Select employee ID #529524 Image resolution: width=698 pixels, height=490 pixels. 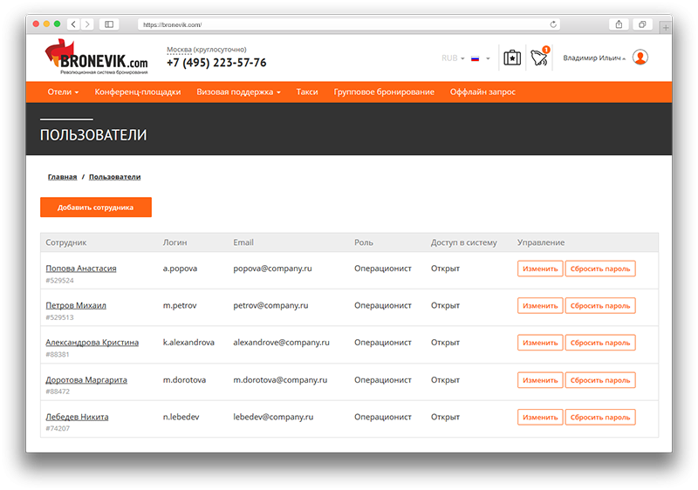tap(59, 280)
